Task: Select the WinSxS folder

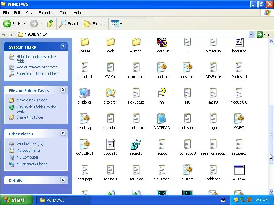Action: click(x=136, y=42)
